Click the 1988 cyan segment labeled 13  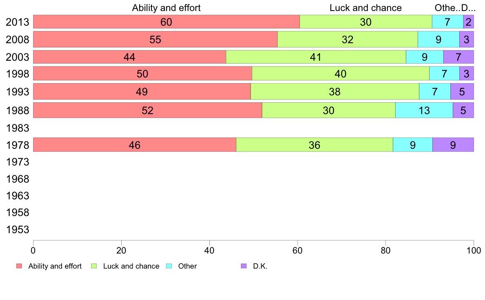click(424, 110)
